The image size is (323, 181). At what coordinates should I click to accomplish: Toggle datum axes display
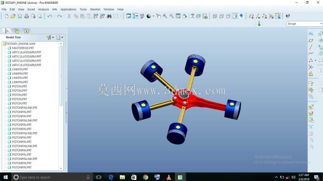point(258,16)
